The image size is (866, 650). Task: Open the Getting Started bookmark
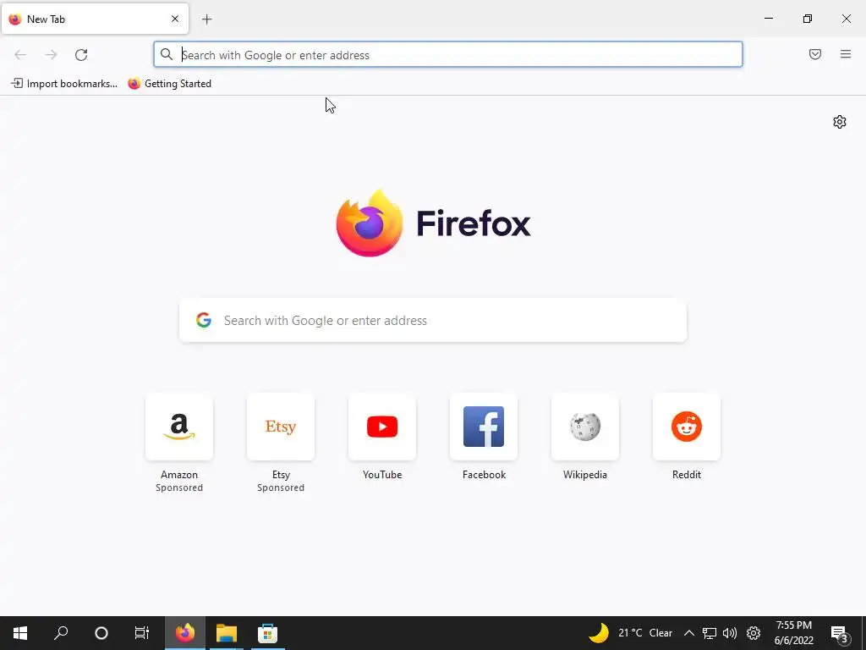(x=169, y=84)
